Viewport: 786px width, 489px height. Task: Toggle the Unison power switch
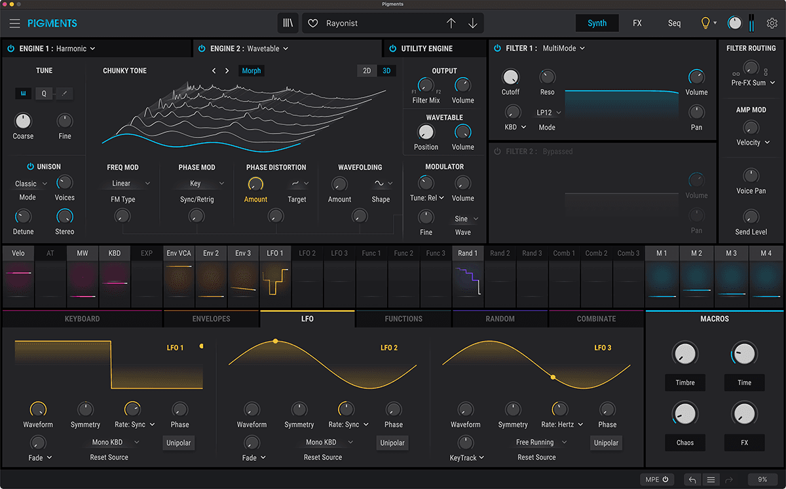coord(30,167)
